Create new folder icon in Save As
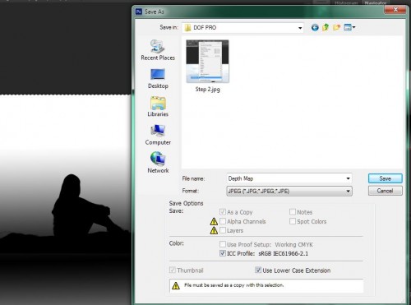Image resolution: width=411 pixels, height=305 pixels. pos(336,27)
